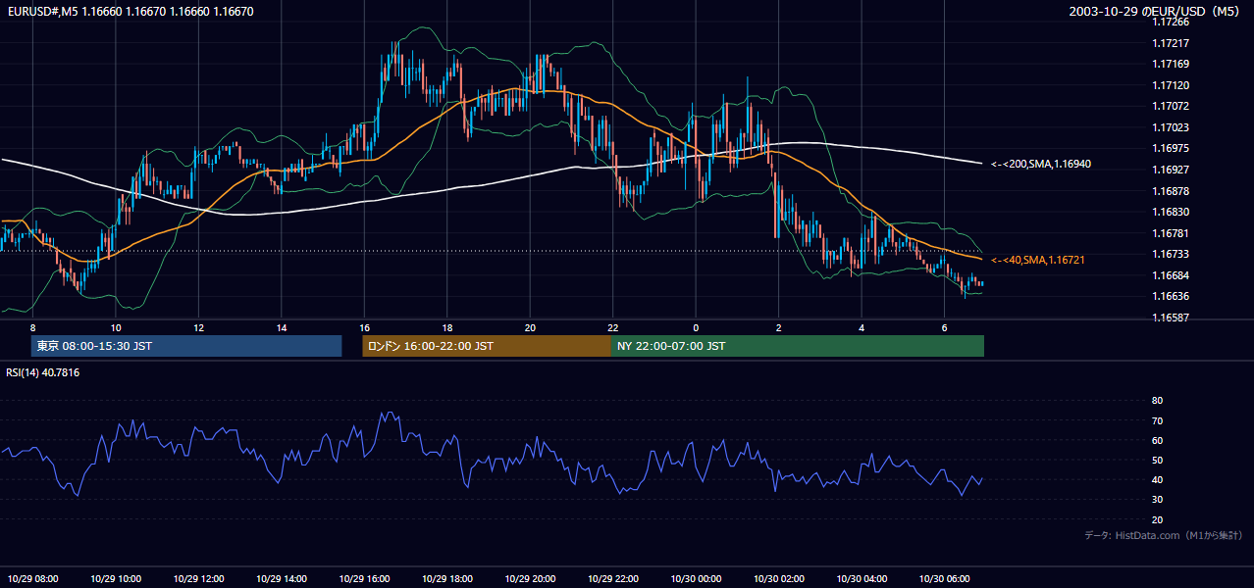This screenshot has width=1254, height=588.
Task: Click the bottom date label 10/30 00:00
Action: click(696, 578)
